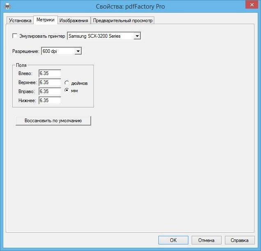
Task: Click Воссановить по умолчанию button
Action: pyautogui.click(x=53, y=121)
